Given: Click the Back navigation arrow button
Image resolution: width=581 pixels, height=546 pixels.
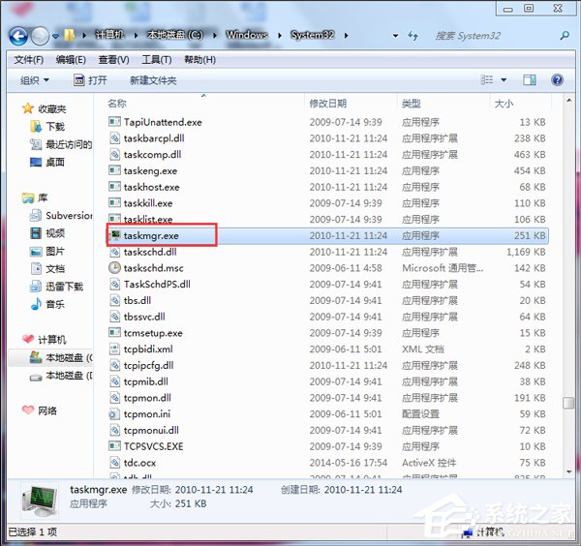Looking at the screenshot, I should point(17,36).
